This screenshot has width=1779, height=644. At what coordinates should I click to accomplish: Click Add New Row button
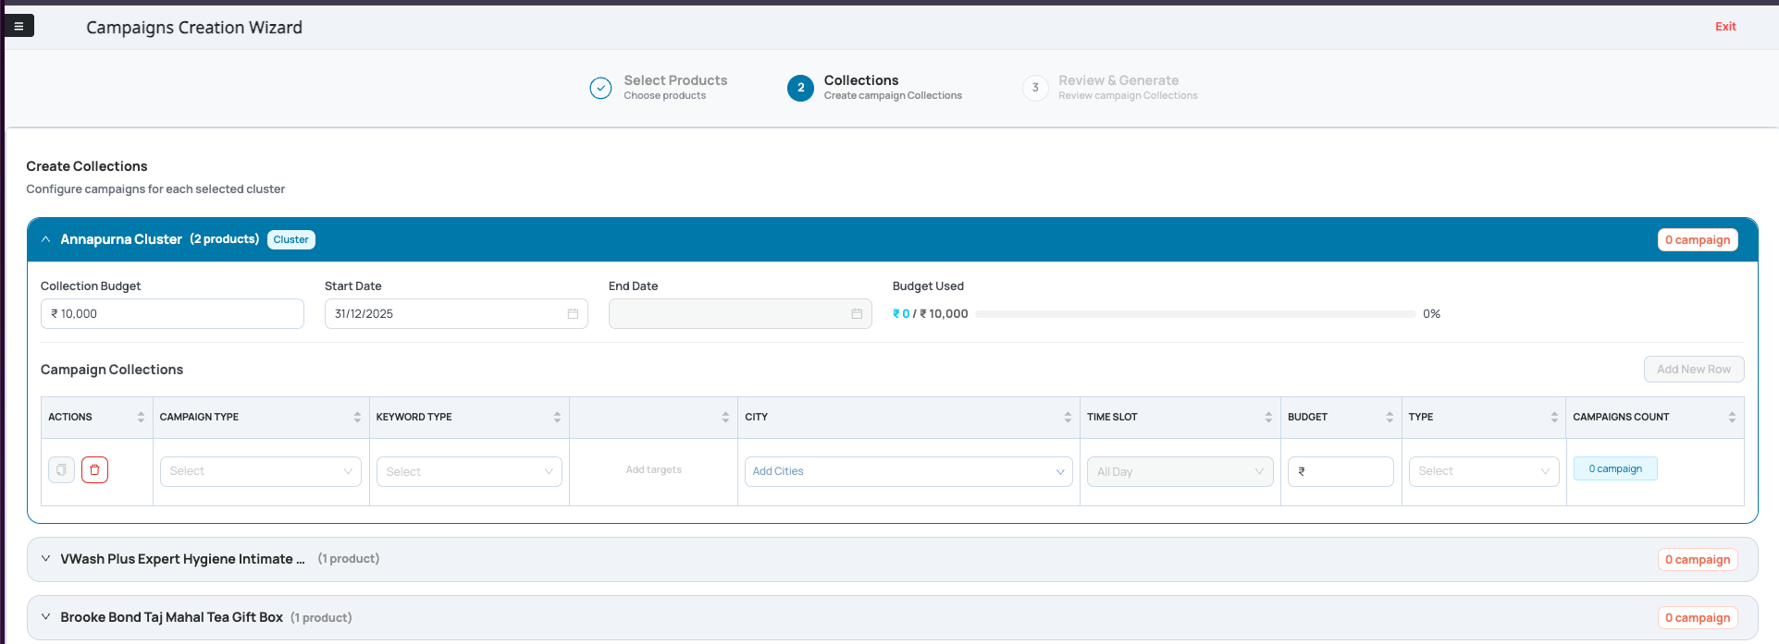coord(1694,370)
